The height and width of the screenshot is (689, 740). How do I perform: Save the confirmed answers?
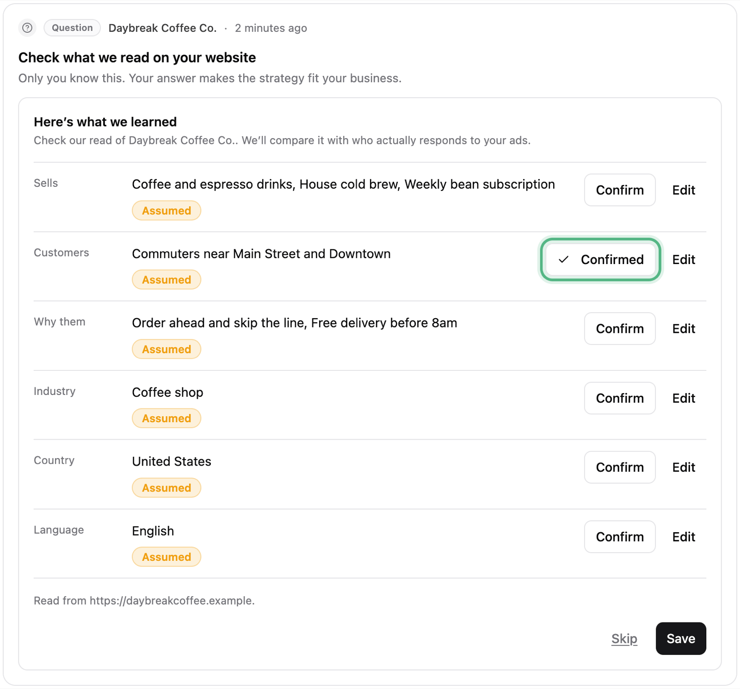point(681,639)
